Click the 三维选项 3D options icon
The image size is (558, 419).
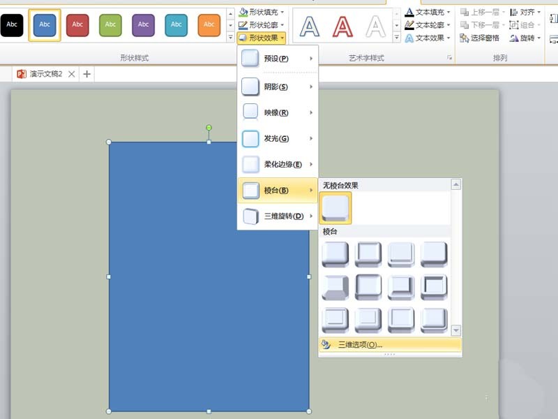tap(326, 344)
